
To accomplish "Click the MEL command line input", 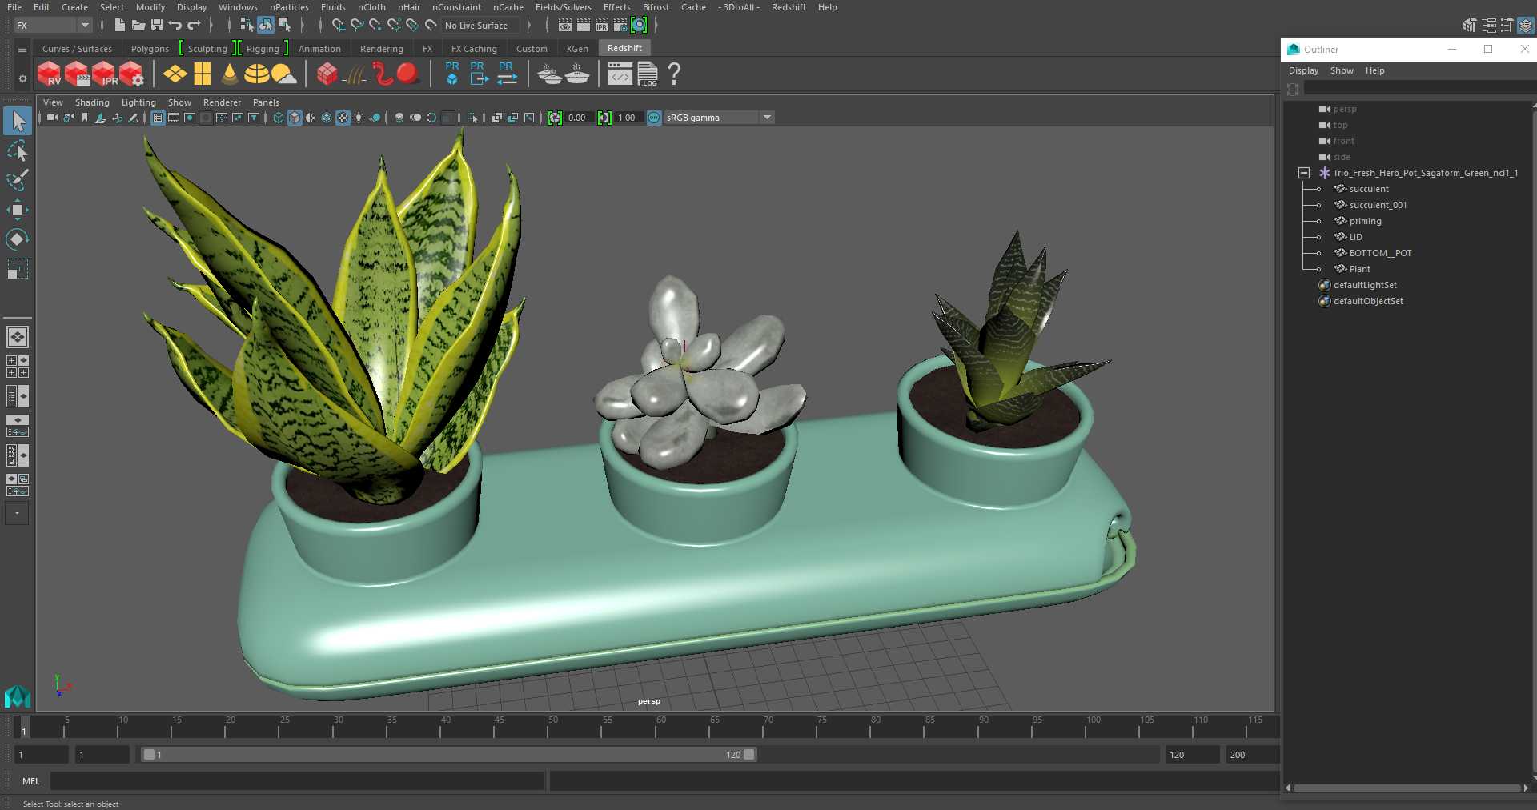I will tap(298, 781).
